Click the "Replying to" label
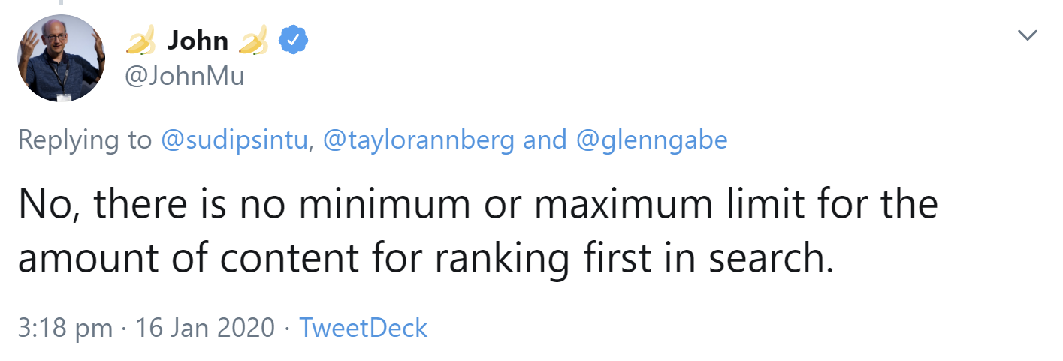The height and width of the screenshot is (361, 1063). [85, 140]
